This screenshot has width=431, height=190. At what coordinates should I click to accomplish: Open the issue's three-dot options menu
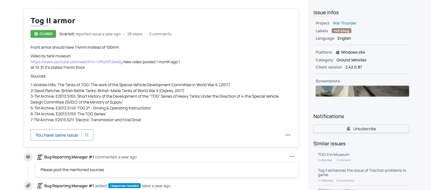pos(288,135)
